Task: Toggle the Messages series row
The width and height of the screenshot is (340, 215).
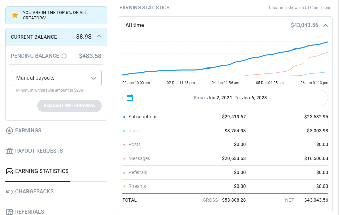Action: click(225, 159)
